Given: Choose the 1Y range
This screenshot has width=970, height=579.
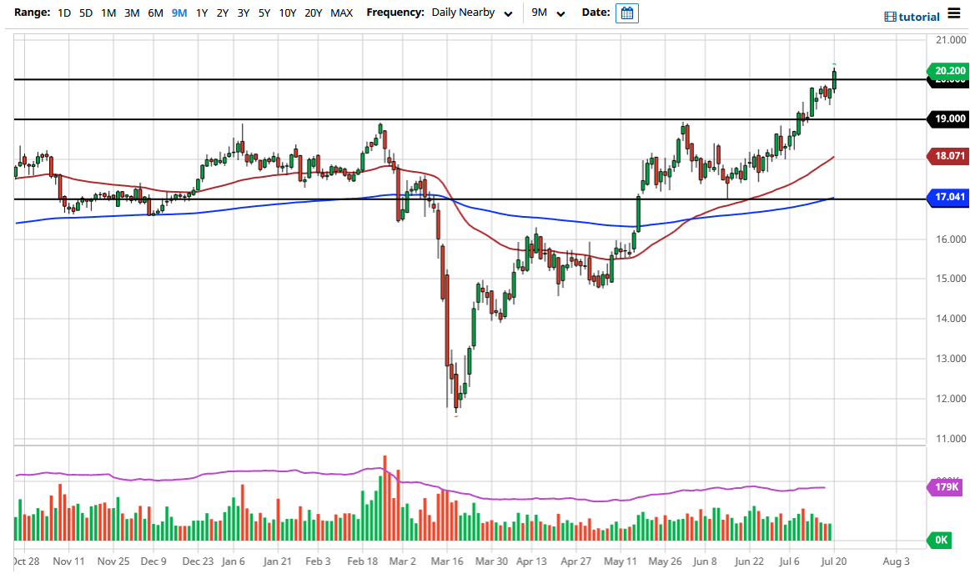Looking at the screenshot, I should [x=202, y=13].
